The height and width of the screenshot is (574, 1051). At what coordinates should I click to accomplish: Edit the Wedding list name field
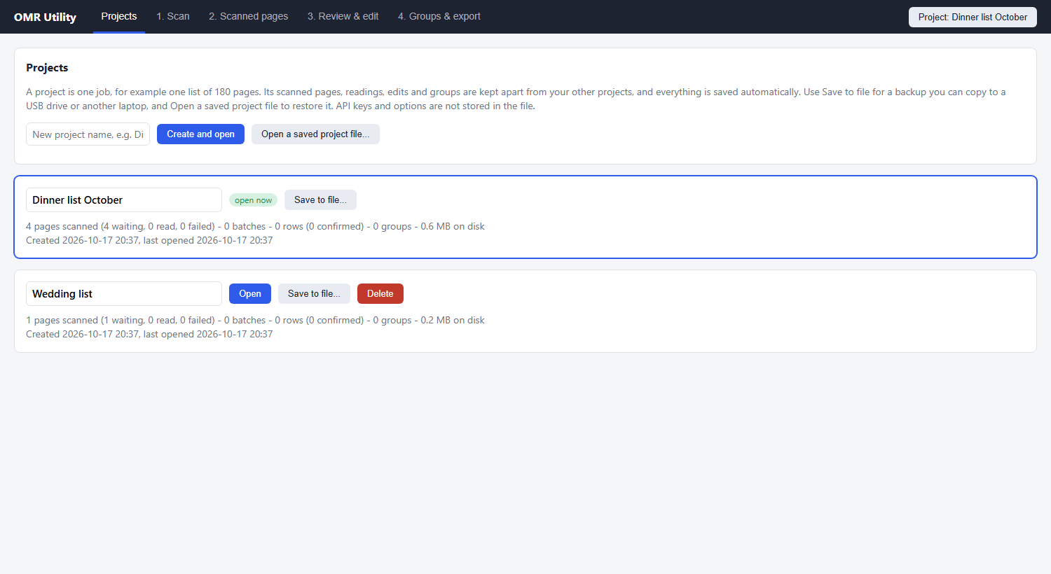pos(124,294)
